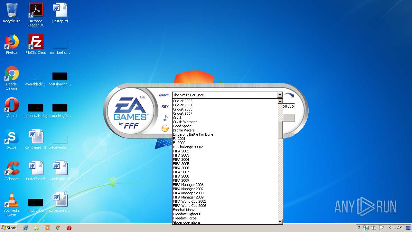Select Crysis Warhead in game list

pos(185,122)
